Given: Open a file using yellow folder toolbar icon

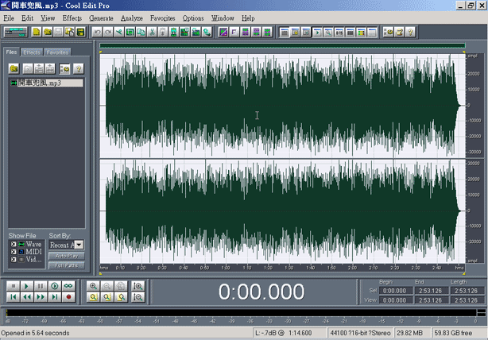Looking at the screenshot, I should tap(48, 32).
